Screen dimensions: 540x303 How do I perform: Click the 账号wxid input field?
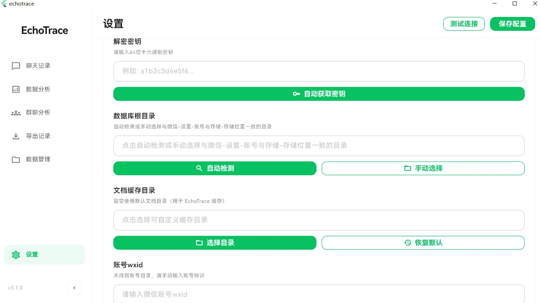click(x=319, y=294)
